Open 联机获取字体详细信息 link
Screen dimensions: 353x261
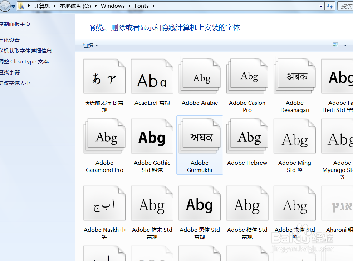26,51
